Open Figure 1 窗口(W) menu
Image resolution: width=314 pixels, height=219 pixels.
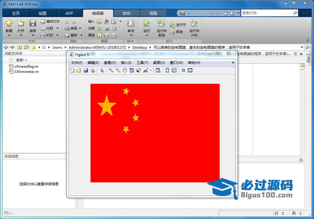coord(177,63)
